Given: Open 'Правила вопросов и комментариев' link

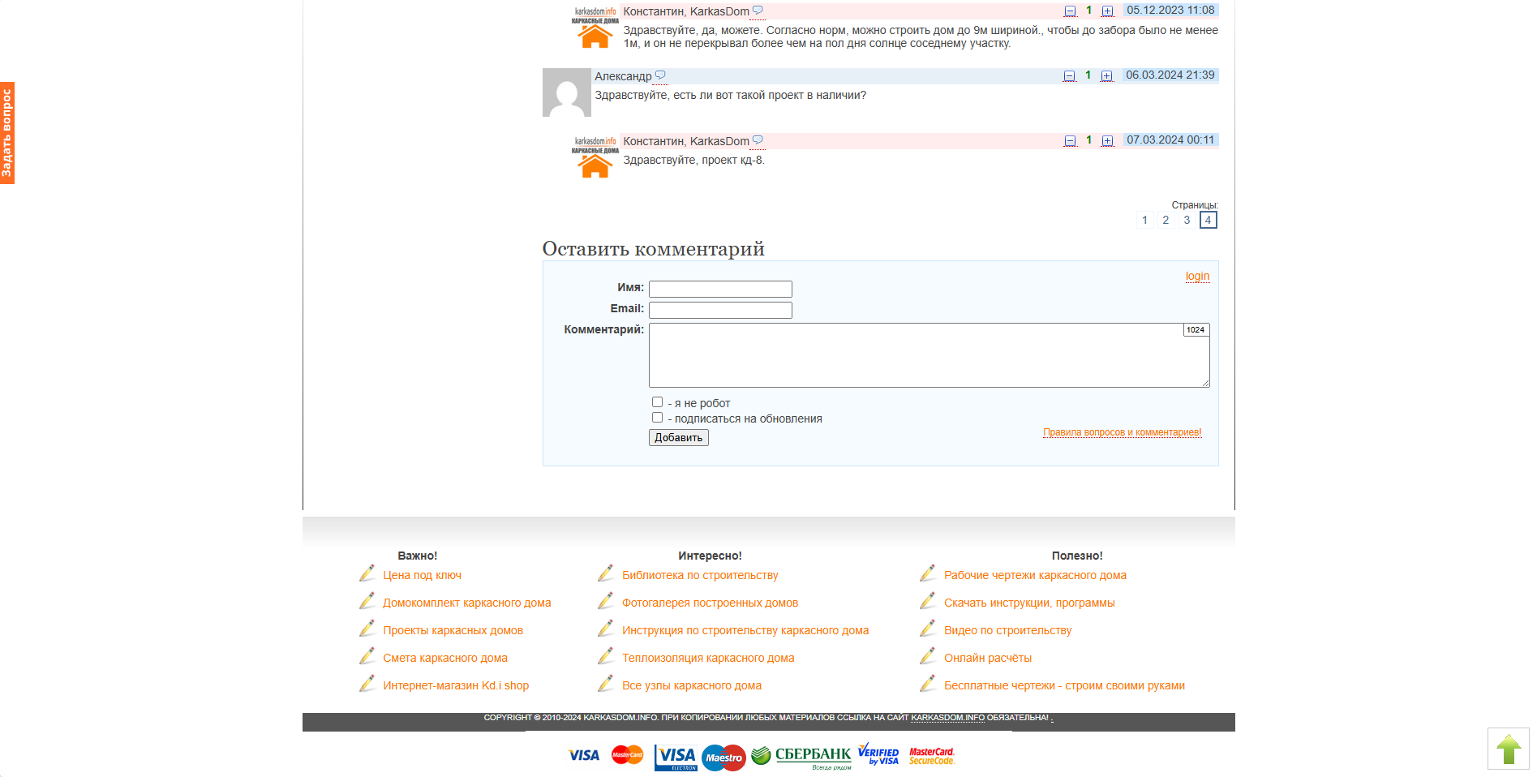Looking at the screenshot, I should [x=1122, y=432].
